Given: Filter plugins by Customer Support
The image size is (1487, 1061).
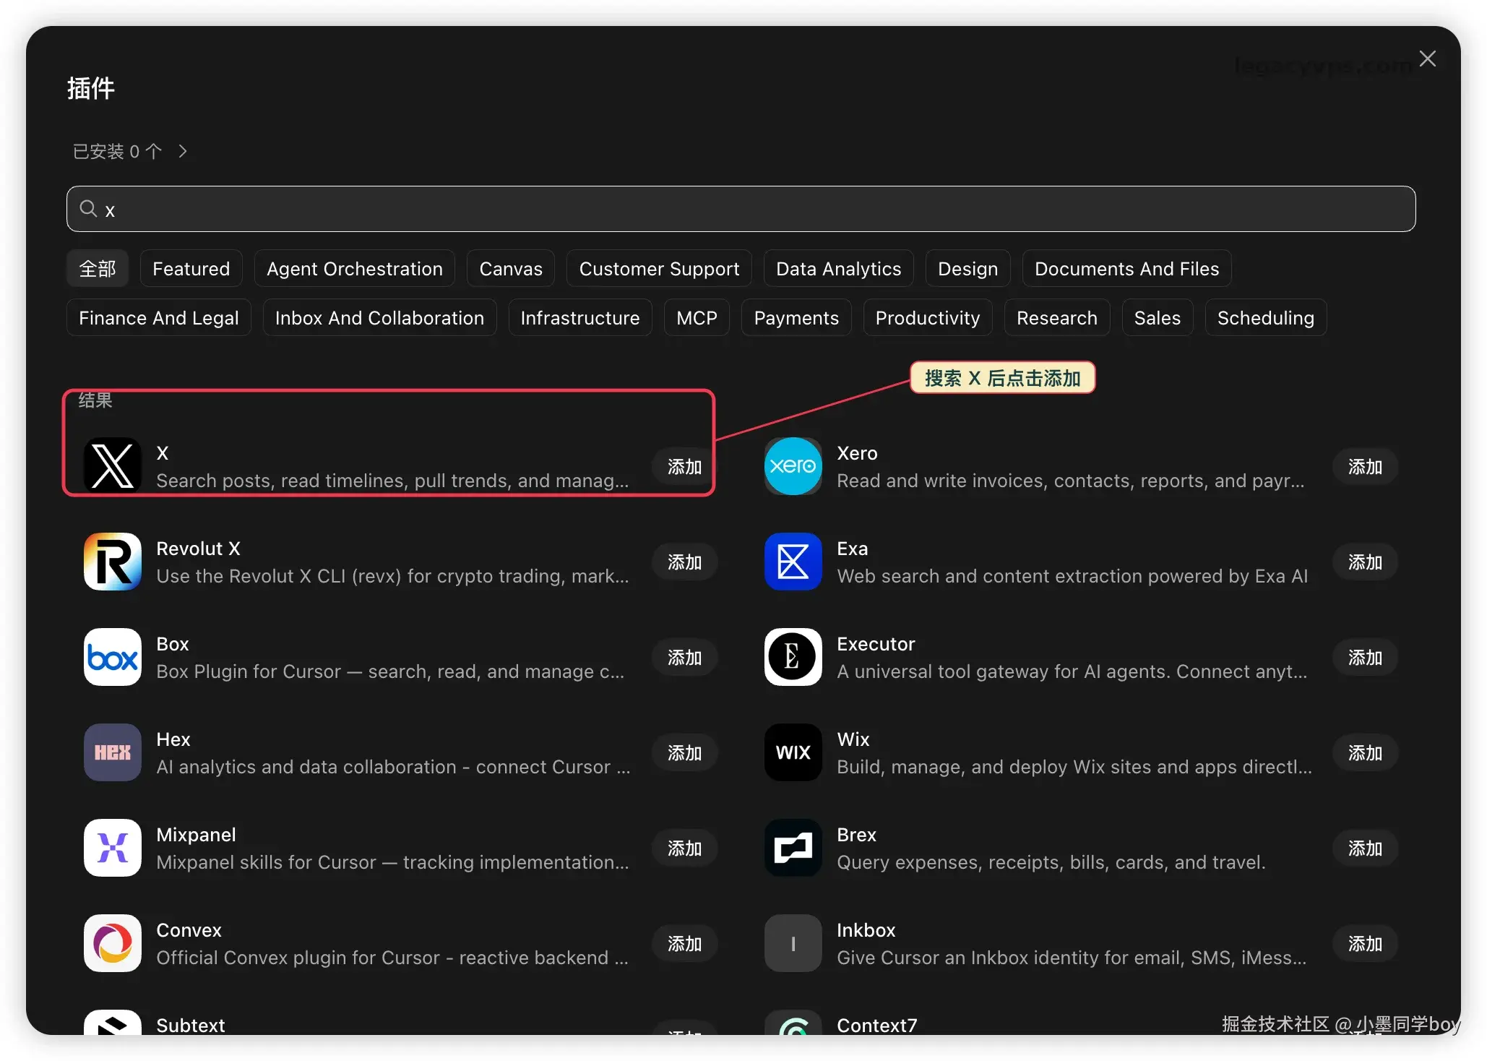Looking at the screenshot, I should pyautogui.click(x=659, y=269).
